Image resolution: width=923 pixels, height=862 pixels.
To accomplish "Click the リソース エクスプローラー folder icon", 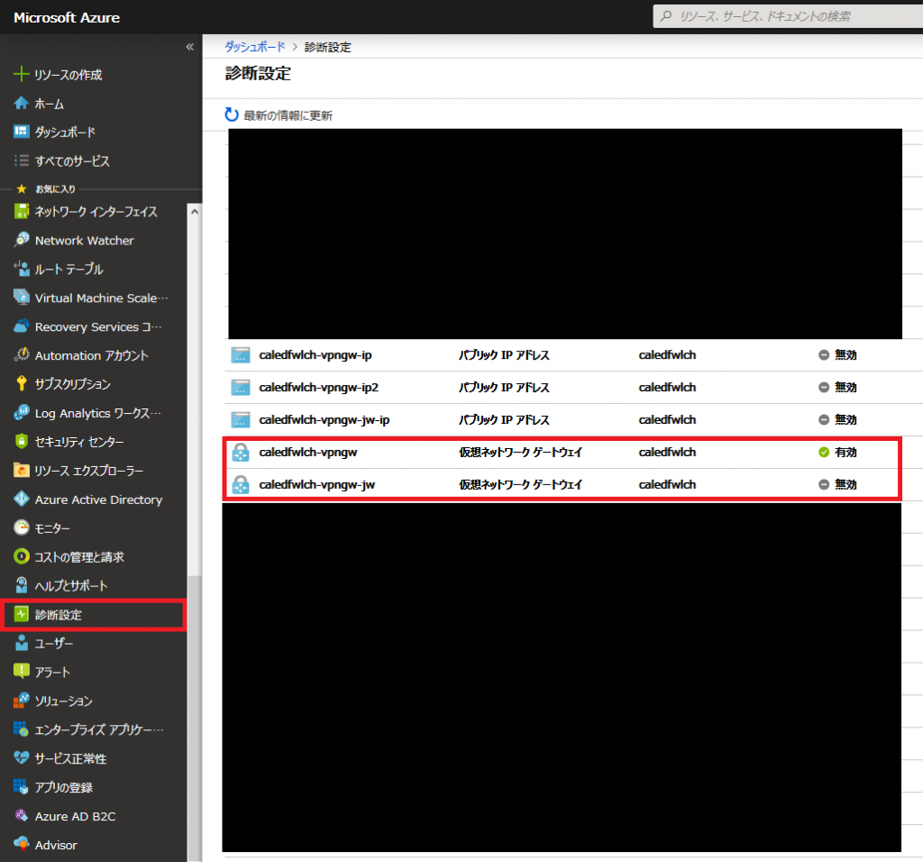I will [x=22, y=470].
